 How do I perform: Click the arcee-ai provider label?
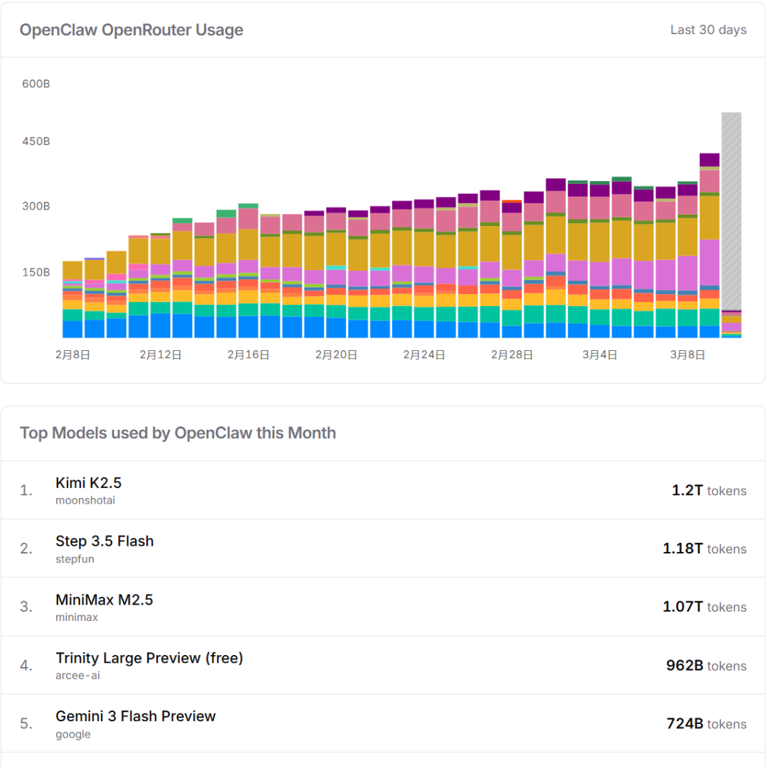click(x=77, y=676)
